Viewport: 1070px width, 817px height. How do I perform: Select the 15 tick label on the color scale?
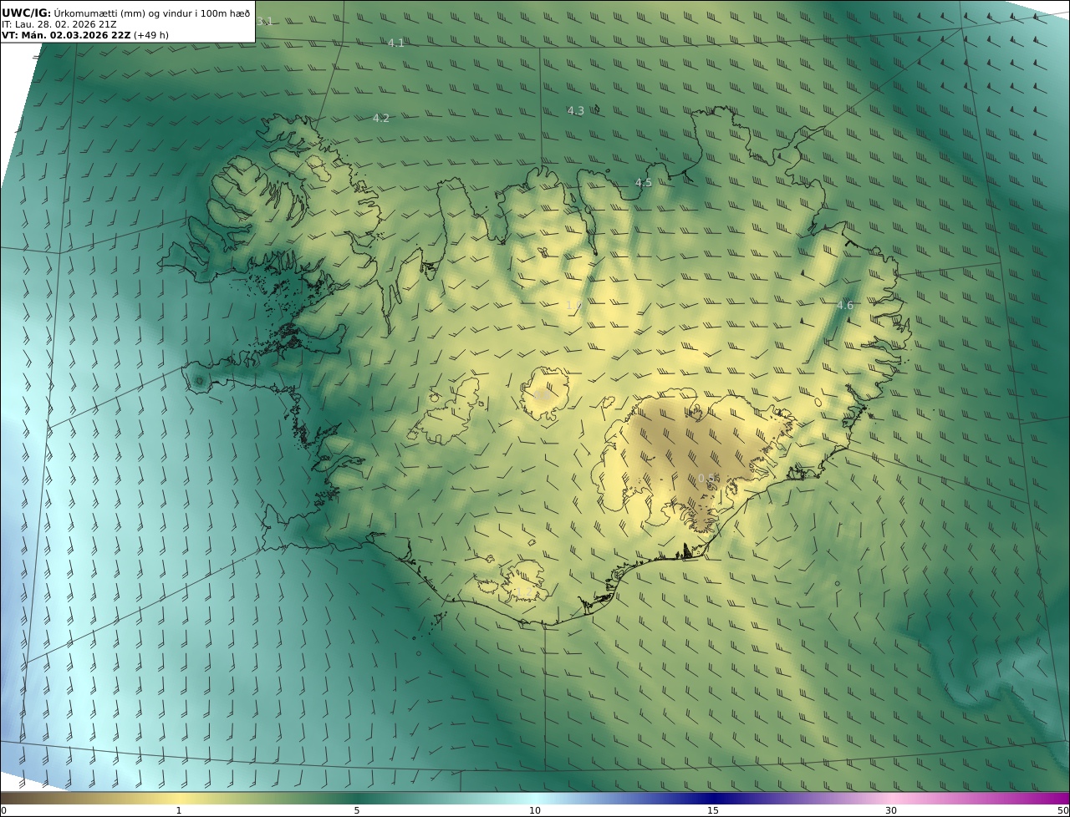tap(713, 810)
